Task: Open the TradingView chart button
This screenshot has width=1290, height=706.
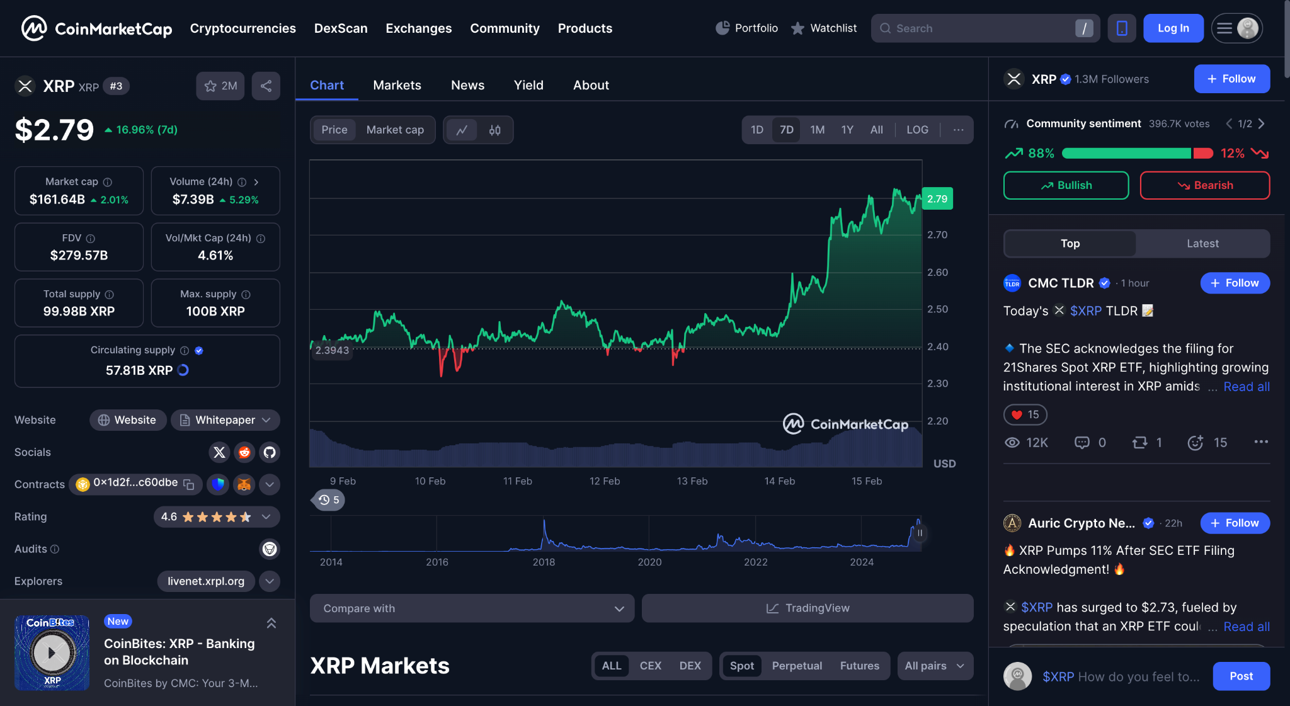Action: point(808,608)
